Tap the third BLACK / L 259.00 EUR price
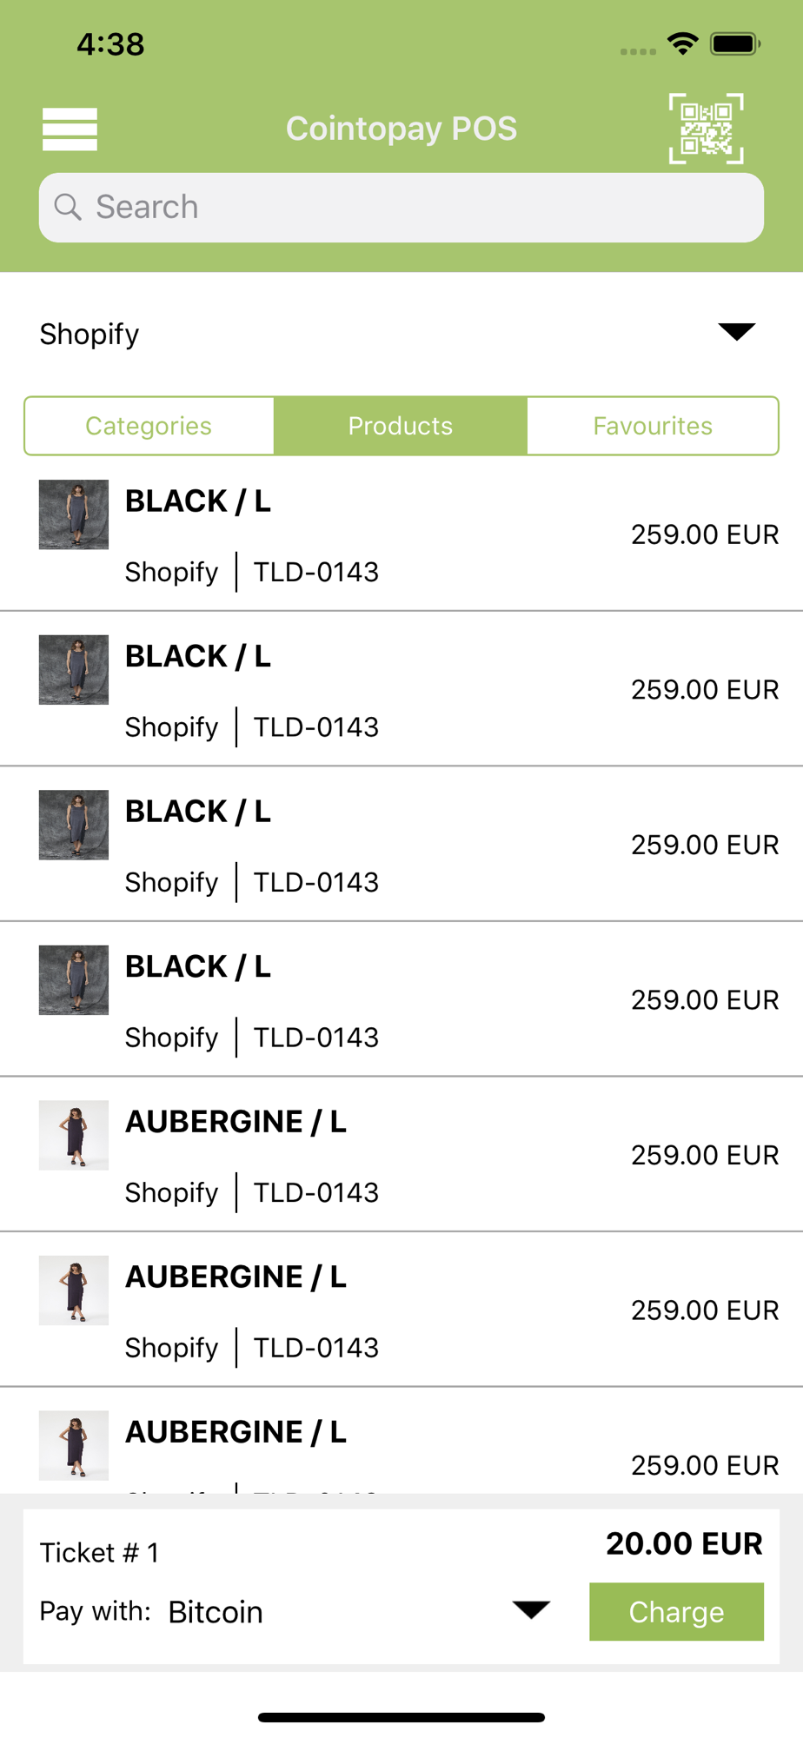Screen dimensions: 803x1738 click(705, 845)
